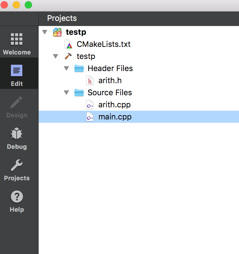Select the arith.cpp source file

click(x=114, y=105)
